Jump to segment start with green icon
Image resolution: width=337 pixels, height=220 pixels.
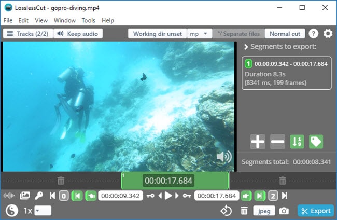(77, 196)
